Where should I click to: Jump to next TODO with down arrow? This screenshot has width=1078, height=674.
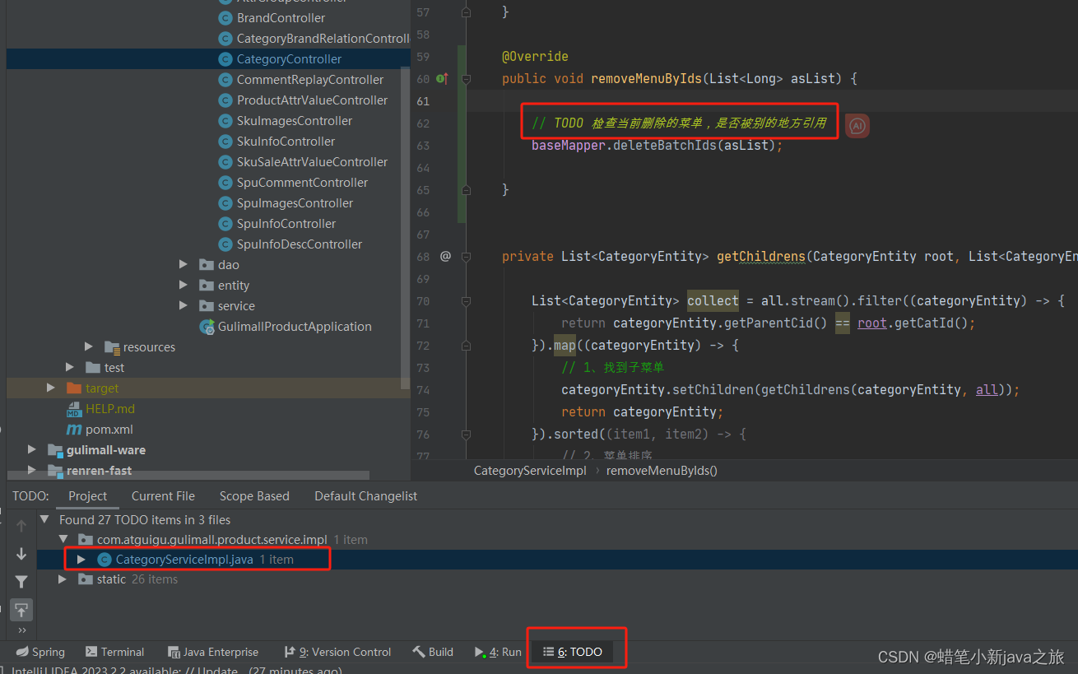coord(21,554)
